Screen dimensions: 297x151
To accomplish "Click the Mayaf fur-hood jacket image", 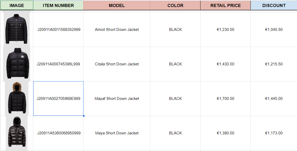I will tap(17, 99).
